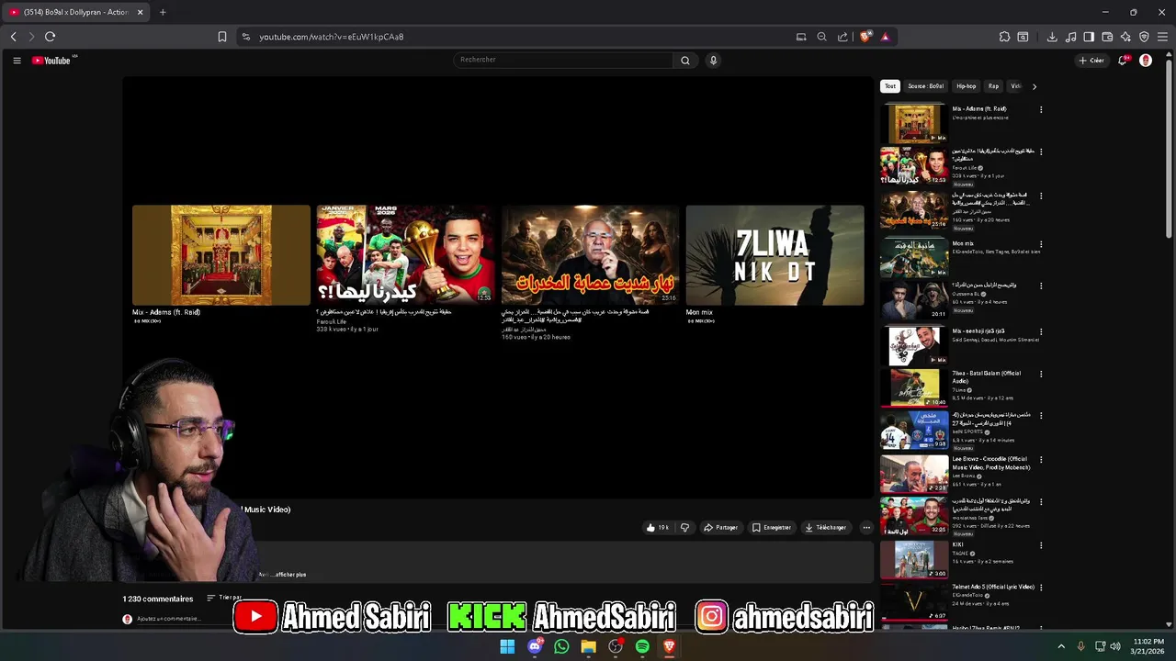Open the Trier par sort dropdown
The width and height of the screenshot is (1176, 661).
(223, 598)
